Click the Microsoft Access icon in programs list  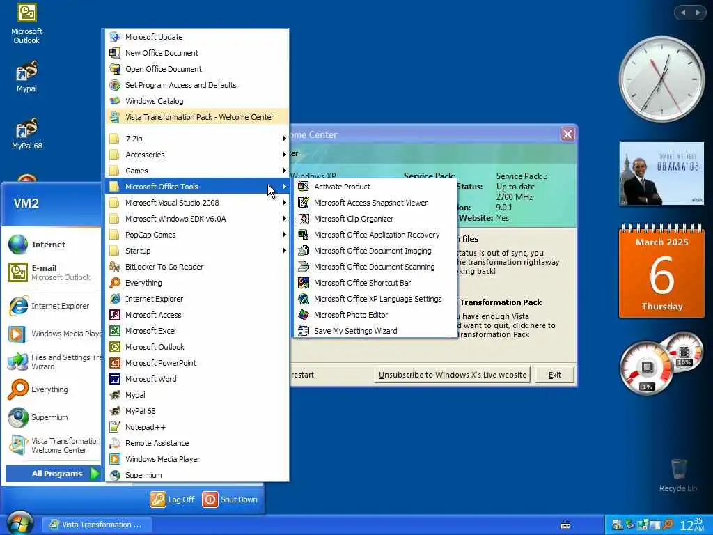click(115, 315)
